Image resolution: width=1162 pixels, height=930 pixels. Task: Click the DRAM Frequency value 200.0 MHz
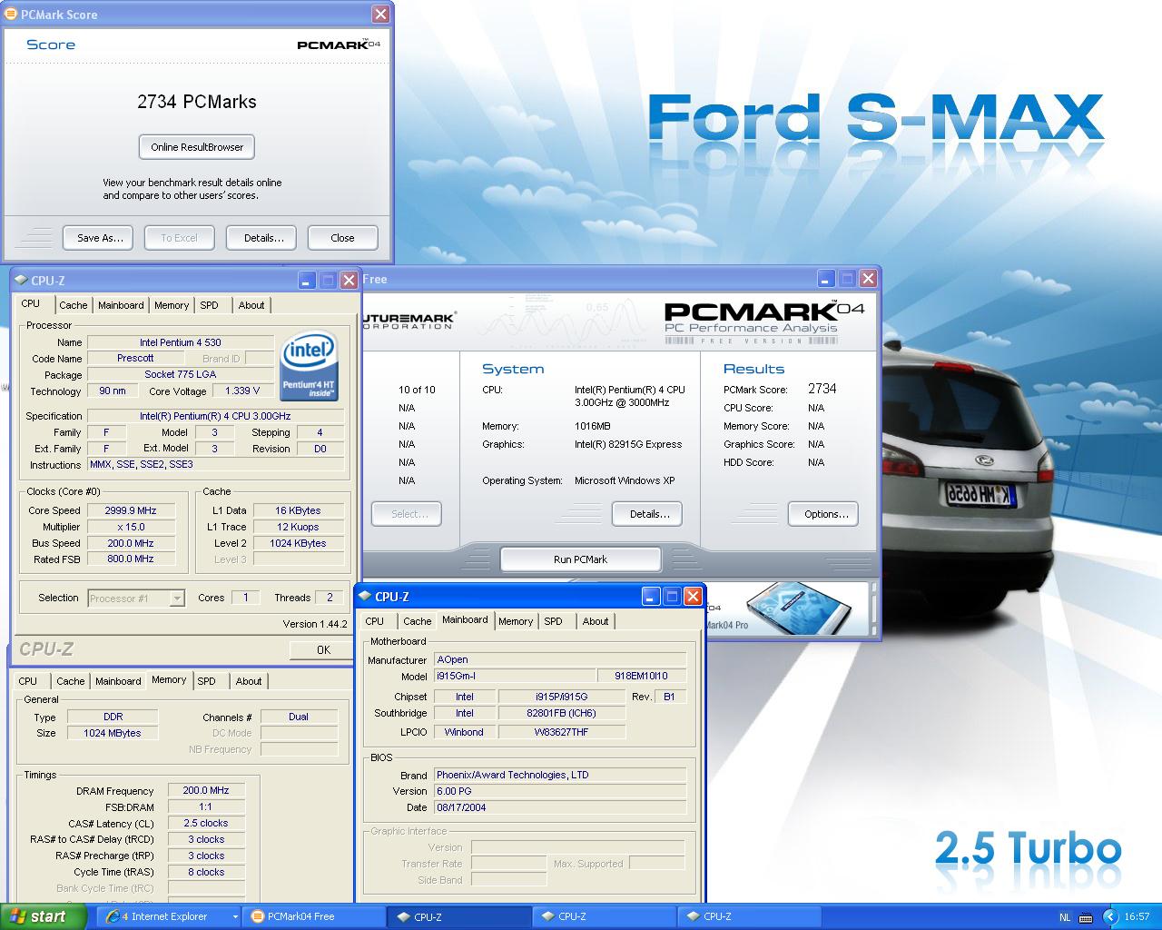coord(206,790)
